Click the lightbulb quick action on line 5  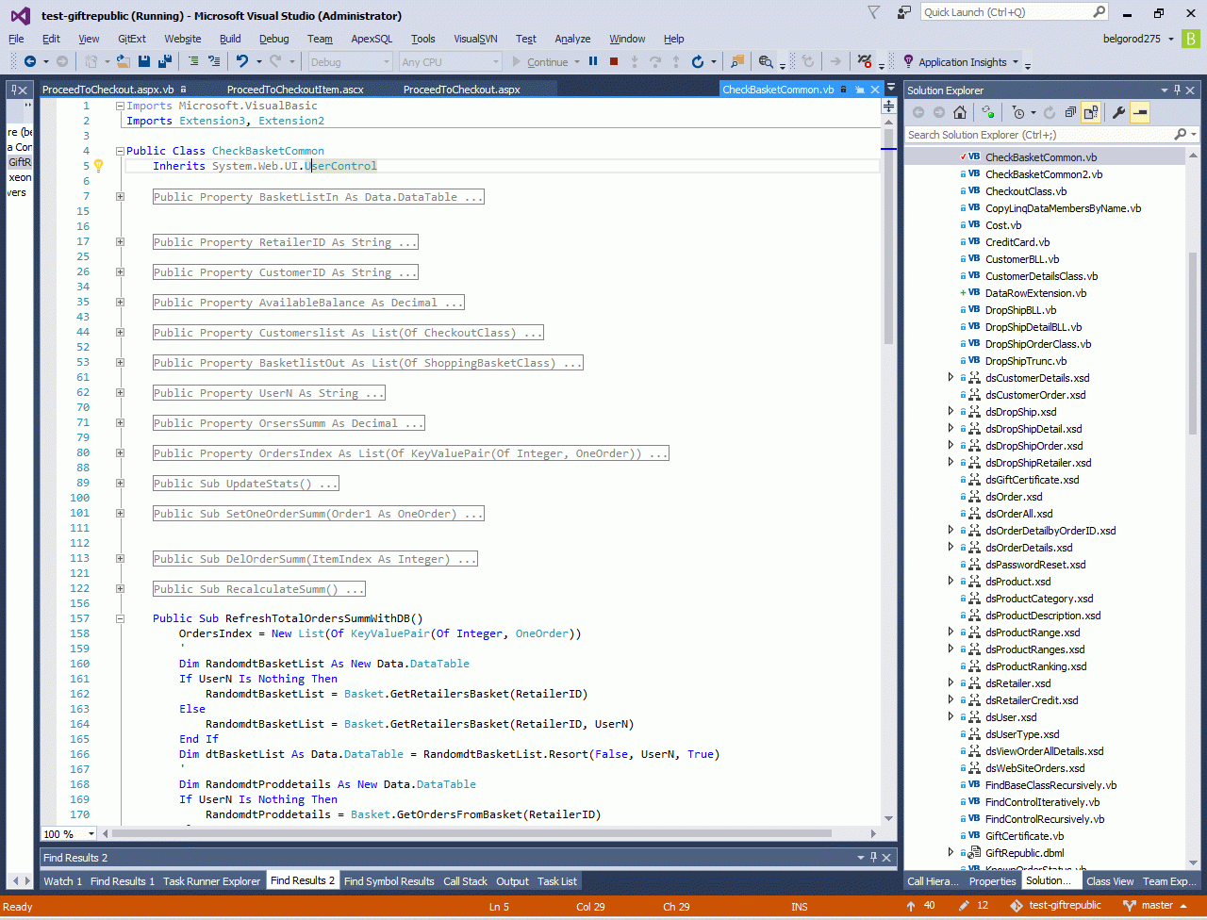click(98, 166)
